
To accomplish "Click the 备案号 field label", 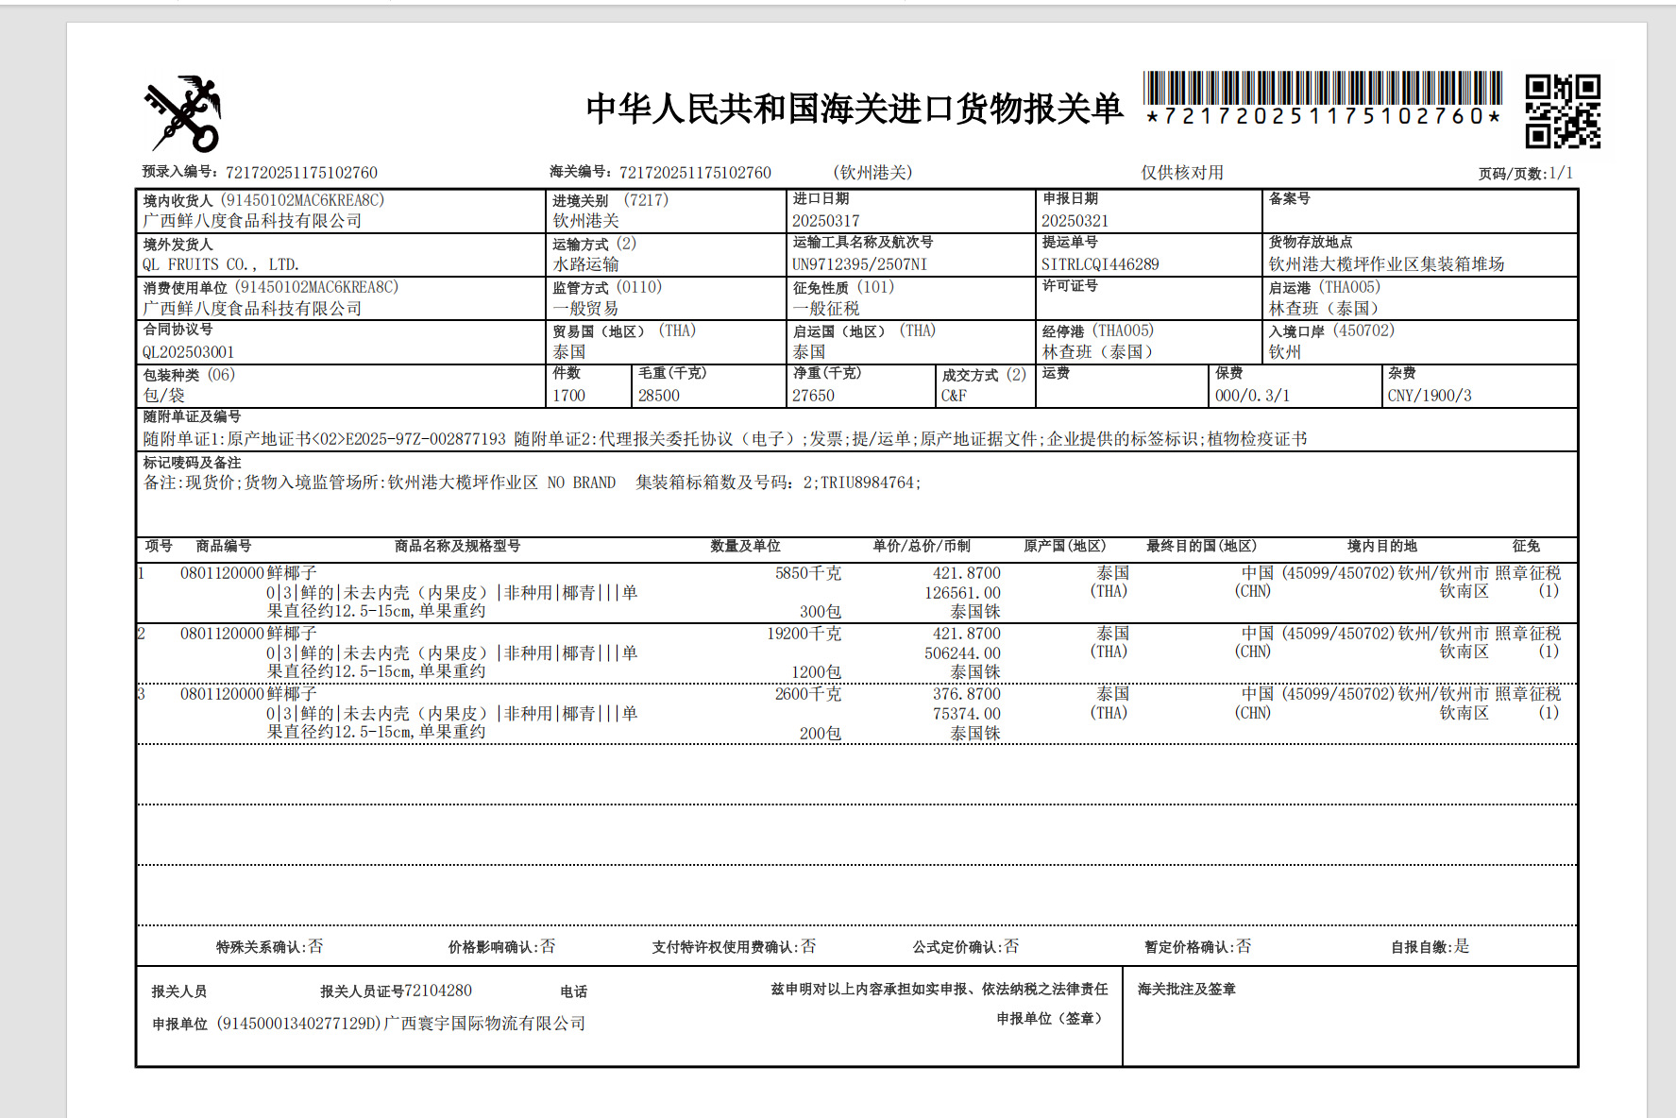I will pos(1290,198).
